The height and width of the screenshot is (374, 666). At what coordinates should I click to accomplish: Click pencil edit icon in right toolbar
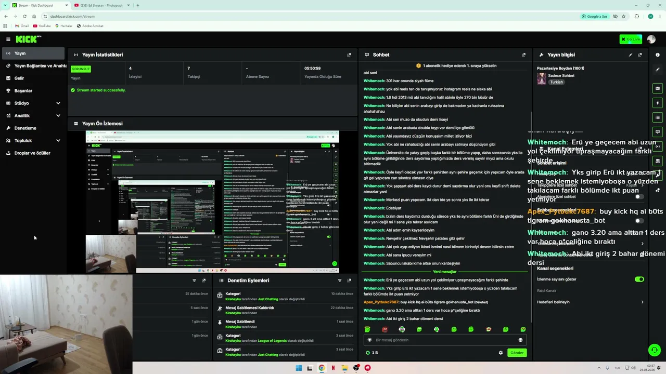coord(658,70)
